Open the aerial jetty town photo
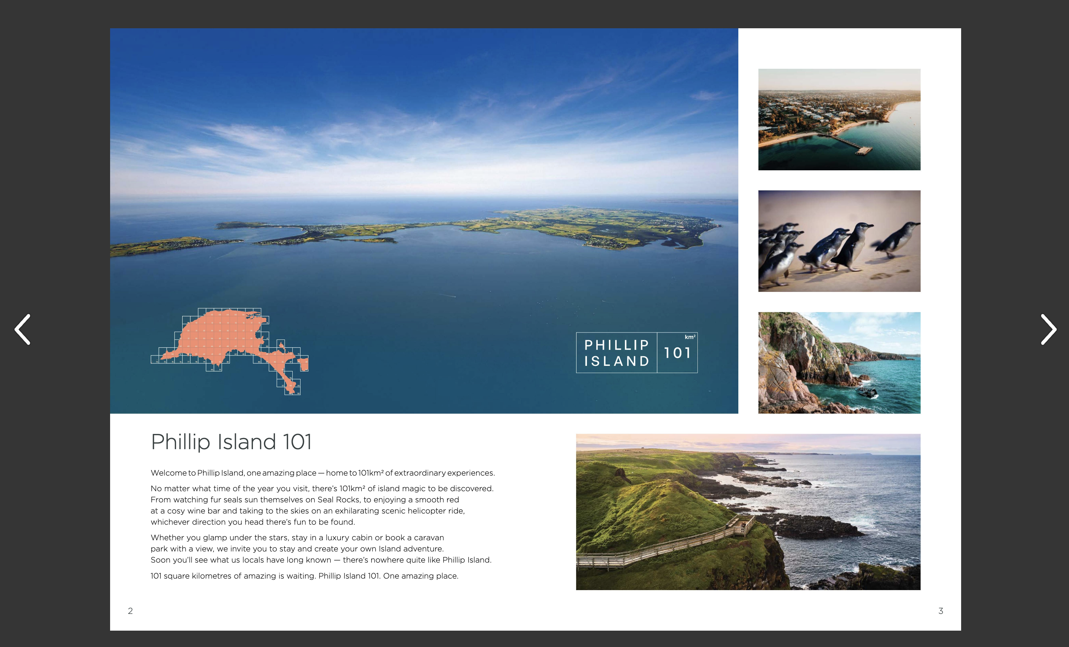This screenshot has width=1069, height=647. coord(839,119)
